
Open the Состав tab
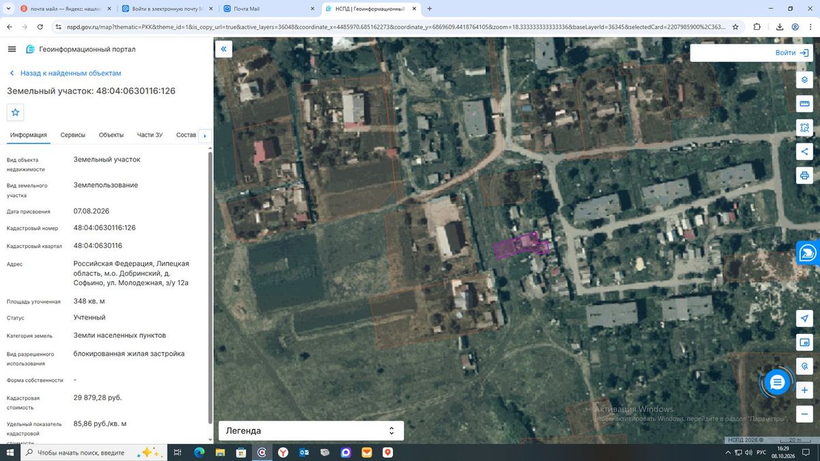pos(186,135)
